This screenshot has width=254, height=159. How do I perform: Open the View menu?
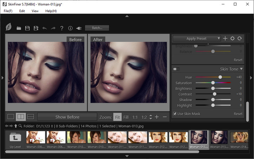click(x=35, y=11)
